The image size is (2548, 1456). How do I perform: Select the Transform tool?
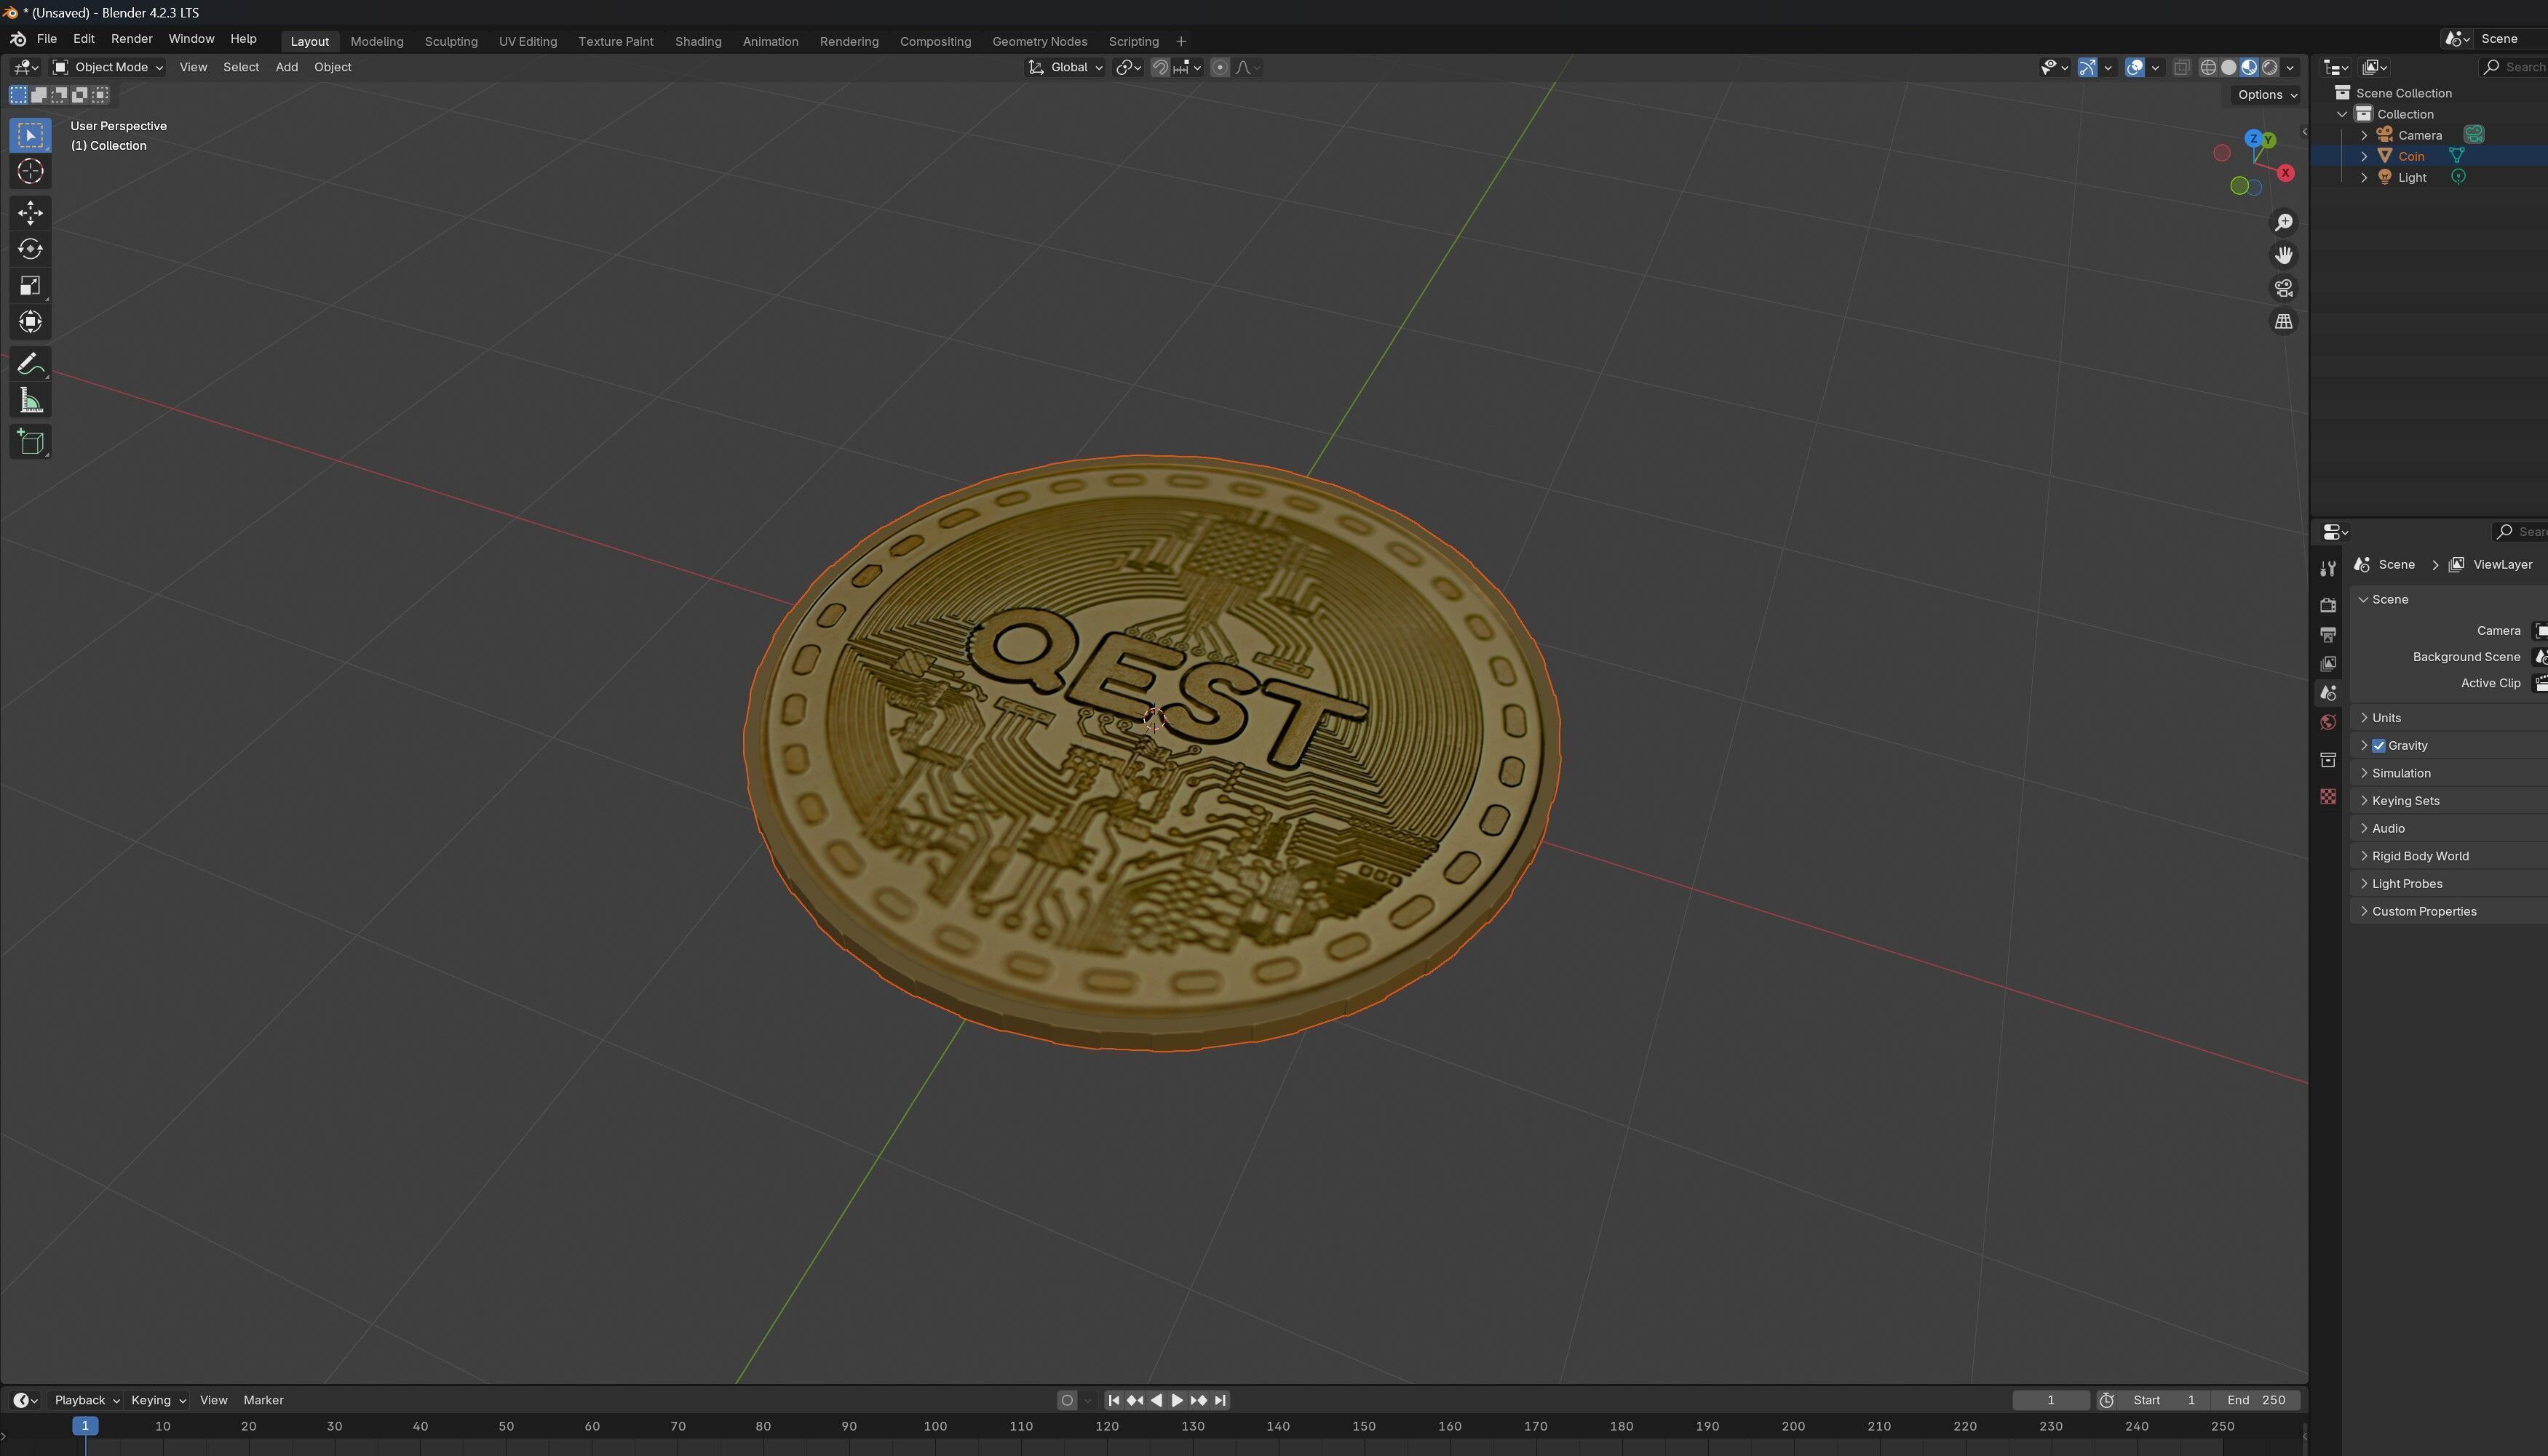[30, 322]
